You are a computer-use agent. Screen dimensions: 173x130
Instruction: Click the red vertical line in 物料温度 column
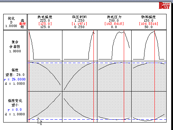pyautogui.click(x=154, y=76)
